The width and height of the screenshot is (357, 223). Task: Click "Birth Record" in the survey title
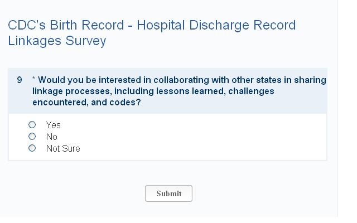[x=83, y=26]
